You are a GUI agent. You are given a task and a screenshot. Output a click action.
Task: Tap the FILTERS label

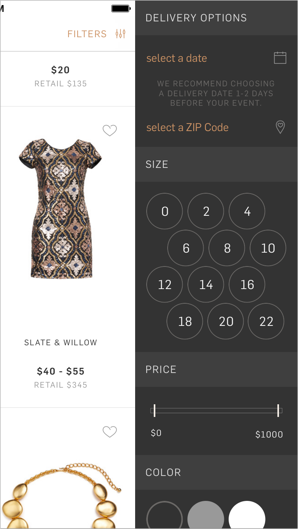(87, 34)
